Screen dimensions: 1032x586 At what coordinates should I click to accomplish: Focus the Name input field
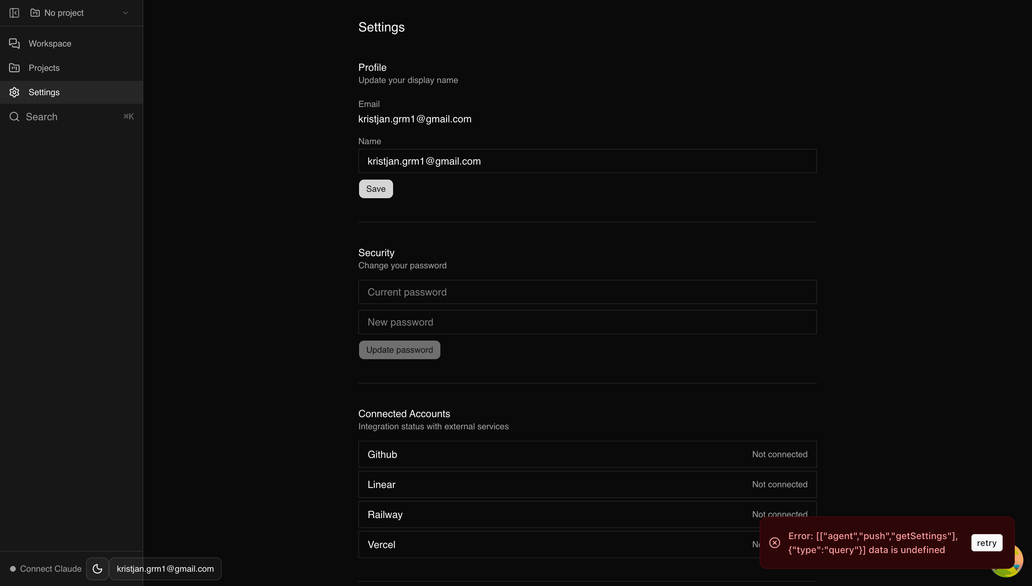(x=587, y=161)
